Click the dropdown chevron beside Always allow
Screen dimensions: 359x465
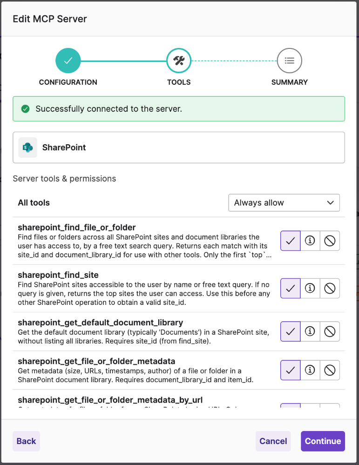coord(330,202)
